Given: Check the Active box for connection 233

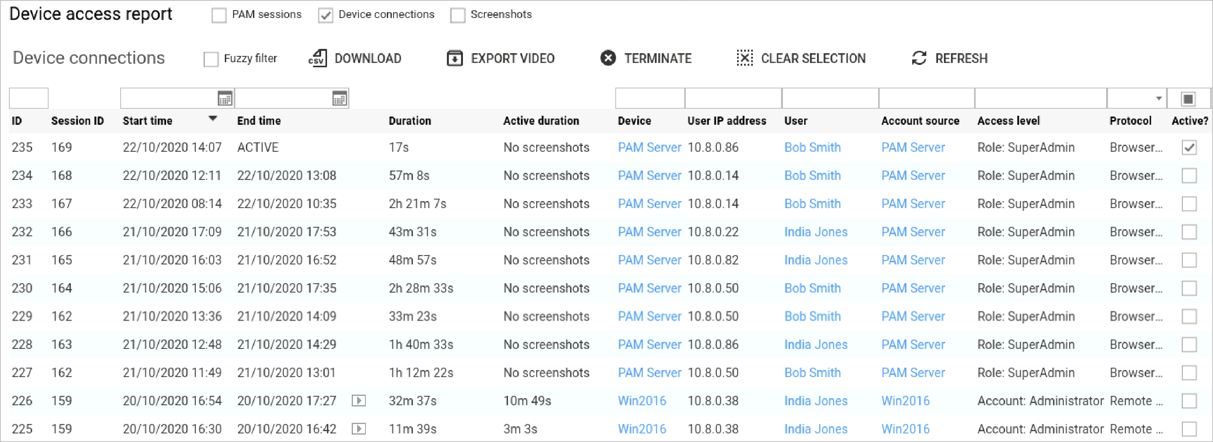Looking at the screenshot, I should coord(1189,204).
